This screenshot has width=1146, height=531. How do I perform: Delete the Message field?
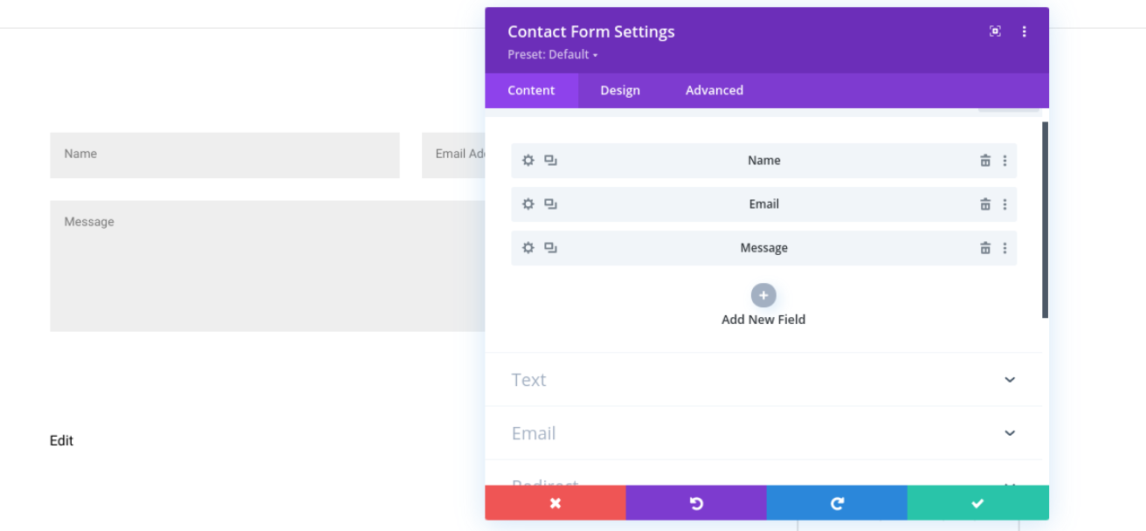tap(985, 247)
